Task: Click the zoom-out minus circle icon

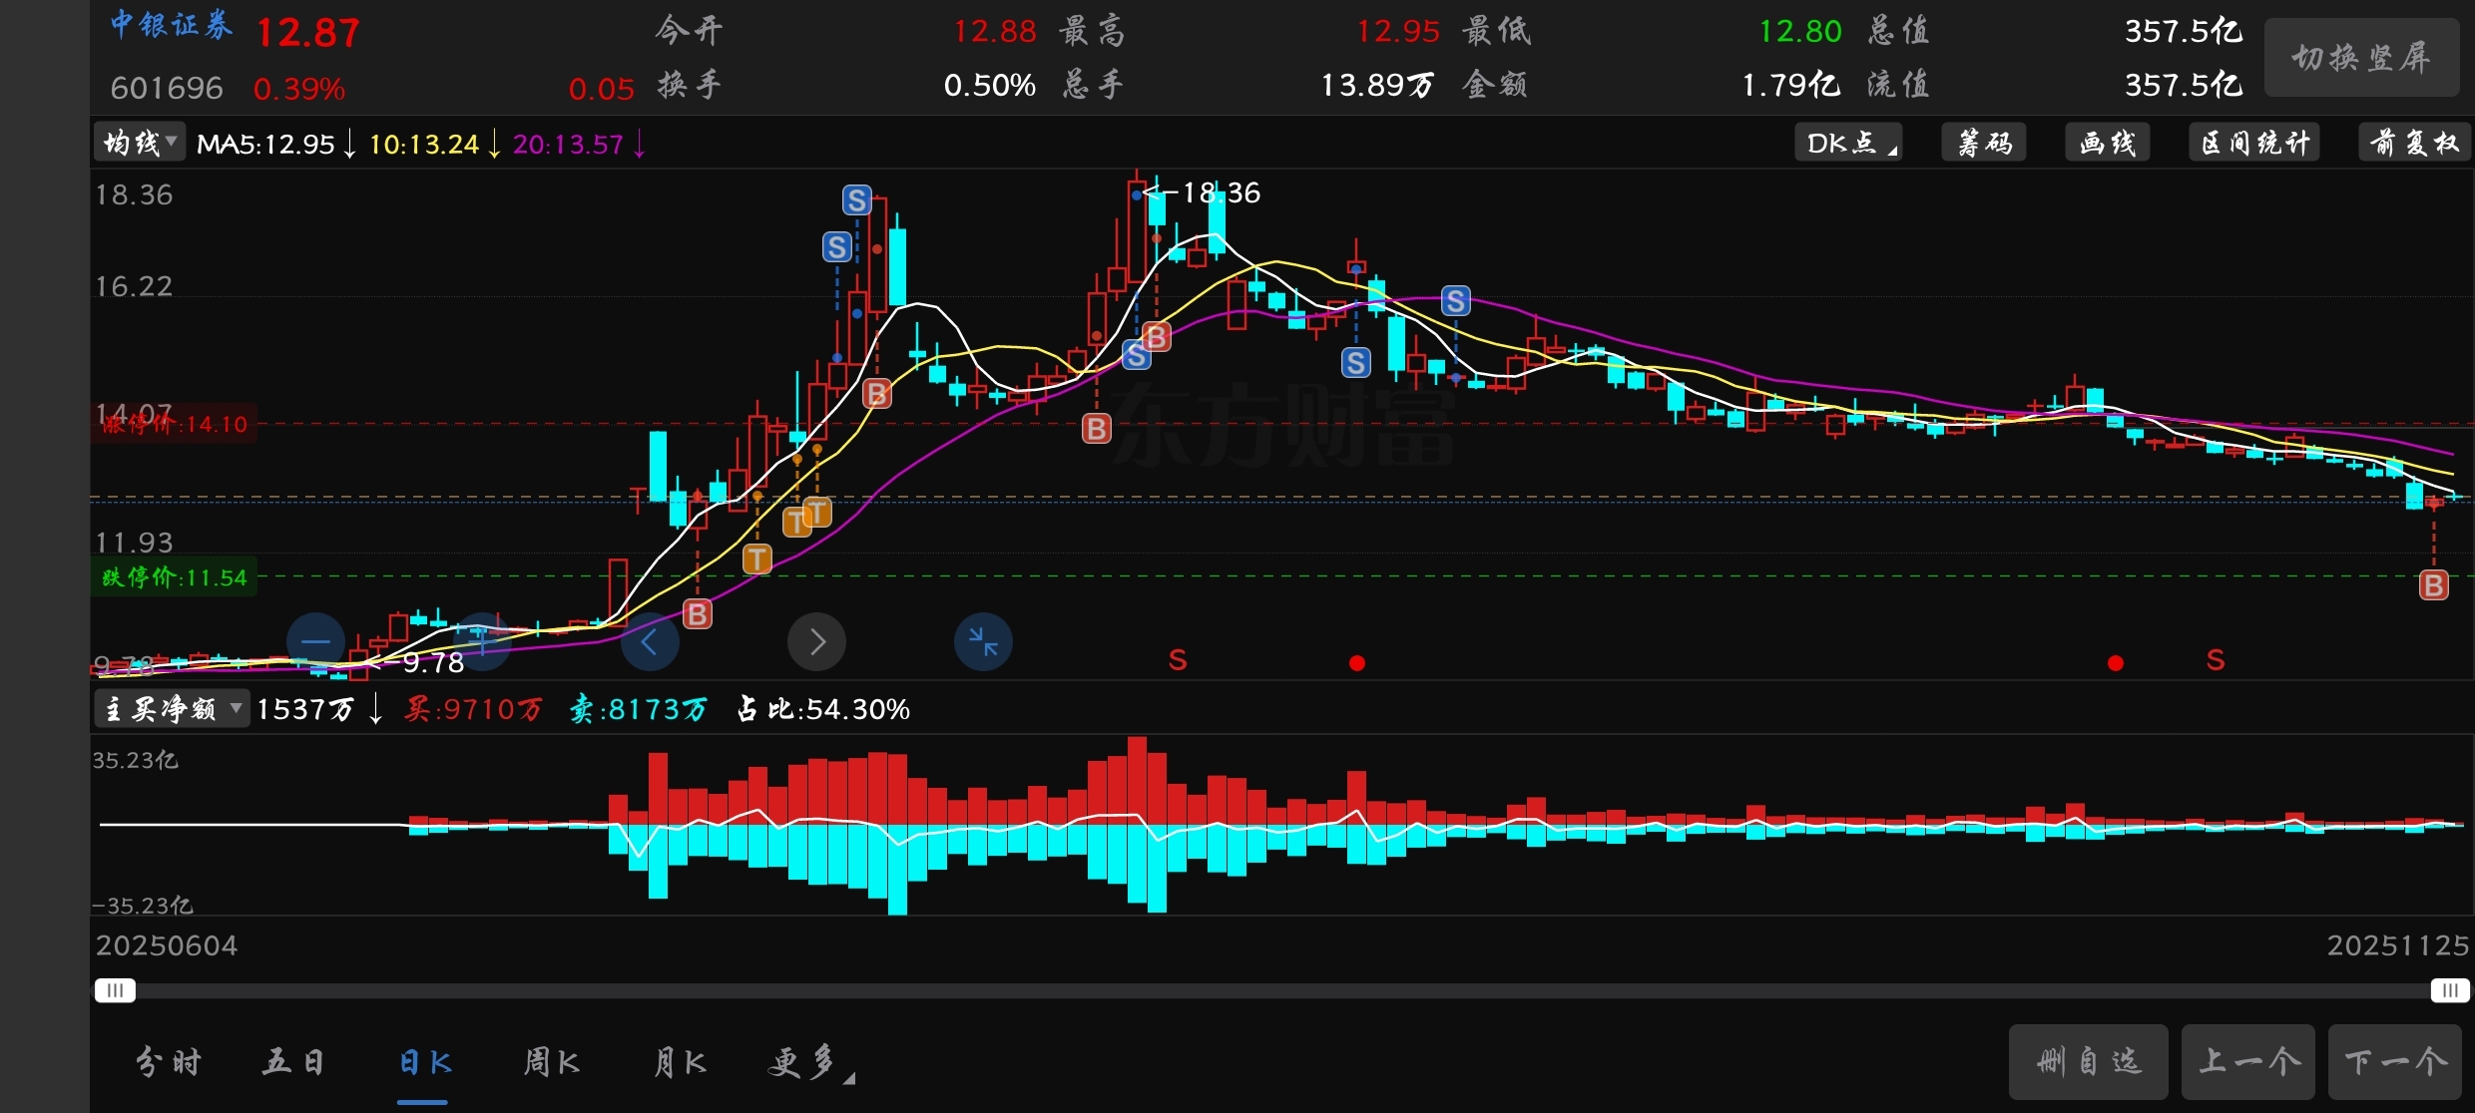Action: pos(315,641)
